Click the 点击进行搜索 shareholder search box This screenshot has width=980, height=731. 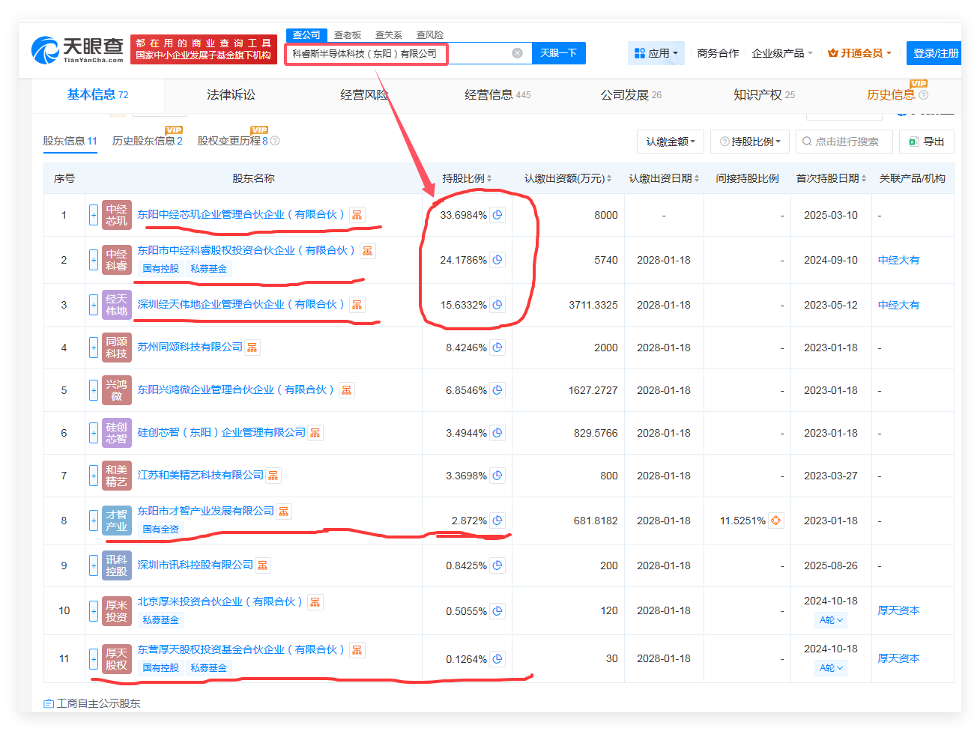pyautogui.click(x=844, y=142)
